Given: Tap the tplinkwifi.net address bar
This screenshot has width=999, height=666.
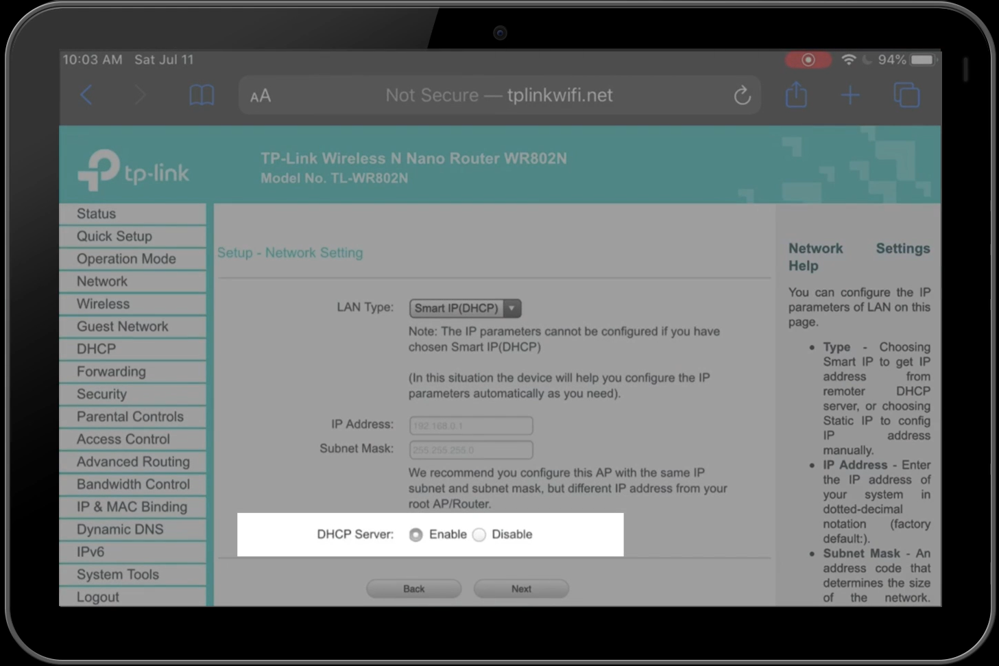Looking at the screenshot, I should pos(499,95).
